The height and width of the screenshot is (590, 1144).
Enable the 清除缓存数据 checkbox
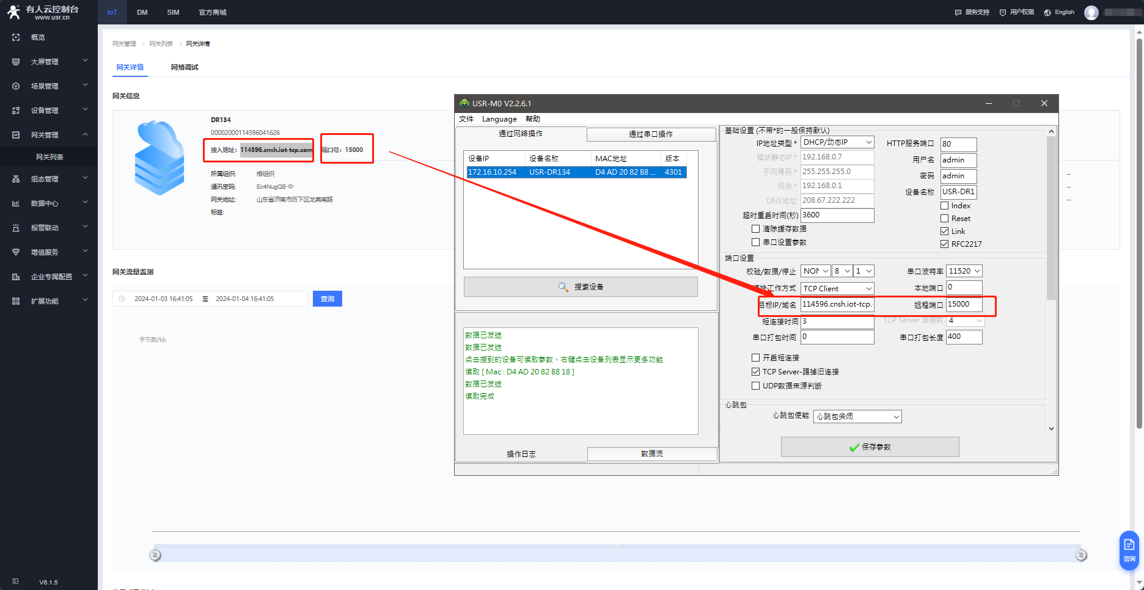coord(756,229)
